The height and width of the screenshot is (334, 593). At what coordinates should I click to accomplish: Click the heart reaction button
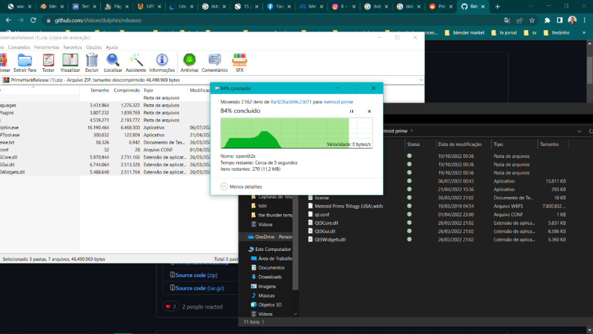171,306
